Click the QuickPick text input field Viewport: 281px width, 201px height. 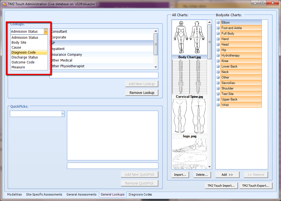click(113, 166)
